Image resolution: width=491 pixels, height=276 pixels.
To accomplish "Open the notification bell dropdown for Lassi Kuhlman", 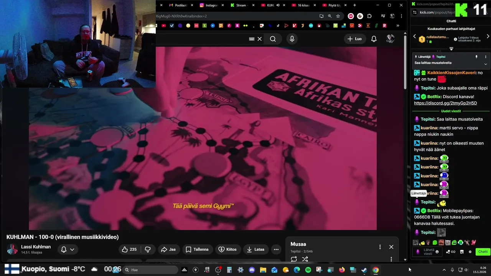I will (68, 249).
